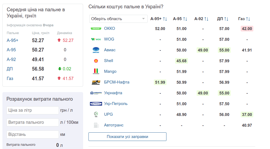This screenshot has height=149, width=270.
Task: Open the 'Оберіть область' region dropdown
Action: [x=118, y=19]
